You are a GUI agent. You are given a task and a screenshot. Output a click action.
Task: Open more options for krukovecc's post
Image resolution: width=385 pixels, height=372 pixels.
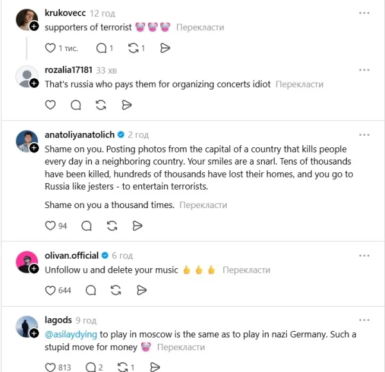tap(364, 13)
